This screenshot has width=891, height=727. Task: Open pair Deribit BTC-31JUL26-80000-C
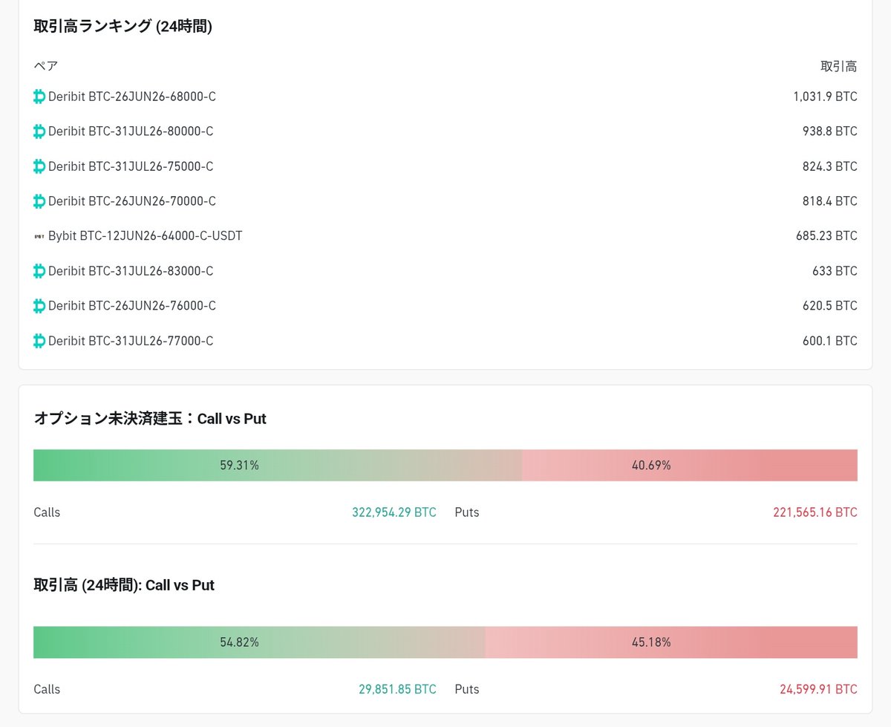tap(131, 131)
